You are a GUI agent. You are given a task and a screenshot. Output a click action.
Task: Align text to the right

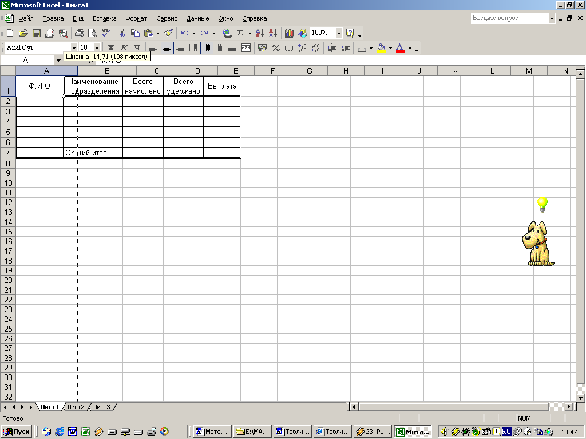point(180,48)
